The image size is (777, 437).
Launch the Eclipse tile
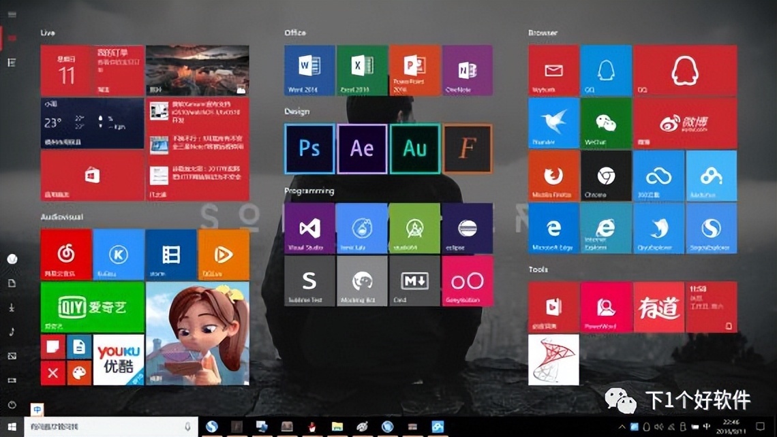click(x=467, y=228)
